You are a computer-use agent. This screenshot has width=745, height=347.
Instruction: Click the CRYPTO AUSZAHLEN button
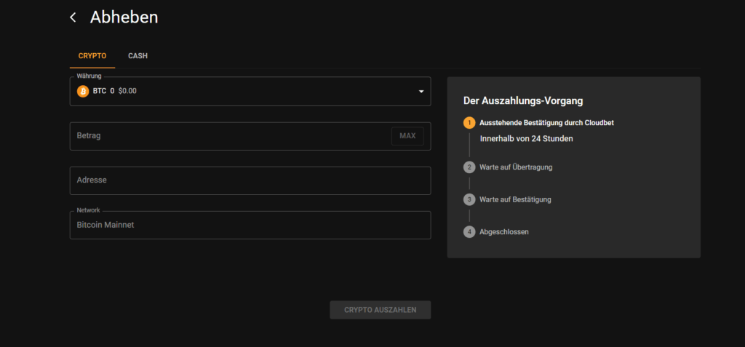pyautogui.click(x=381, y=310)
